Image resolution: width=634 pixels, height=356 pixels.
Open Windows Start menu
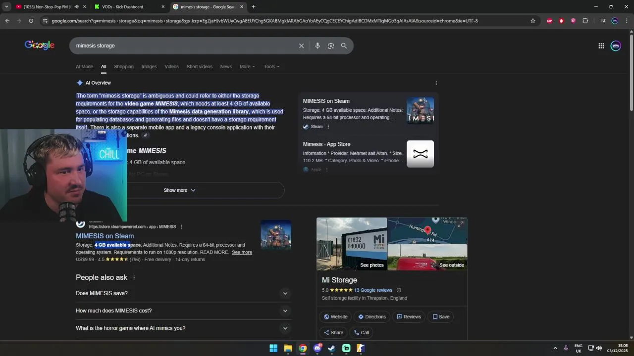click(x=273, y=348)
